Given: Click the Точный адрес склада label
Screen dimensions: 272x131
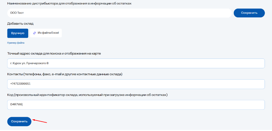Looking at the screenshot, I should coord(54,54).
